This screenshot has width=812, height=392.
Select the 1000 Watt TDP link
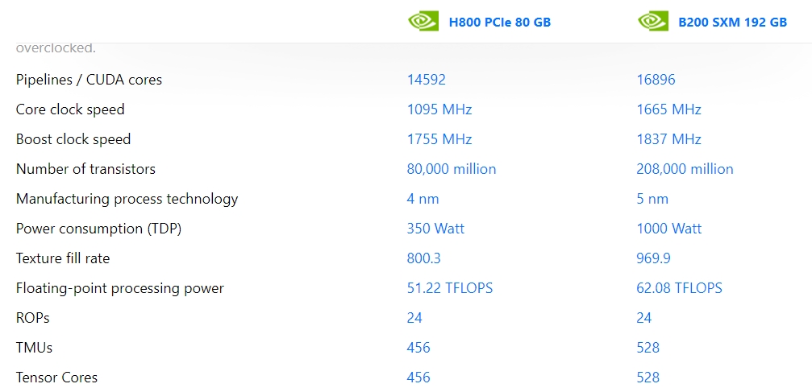(x=669, y=229)
